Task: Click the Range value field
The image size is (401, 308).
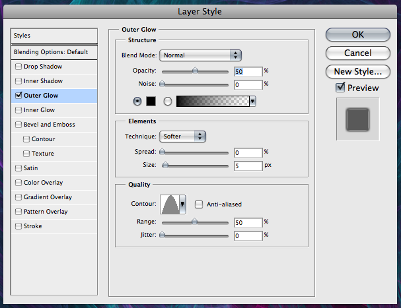Action: point(248,223)
